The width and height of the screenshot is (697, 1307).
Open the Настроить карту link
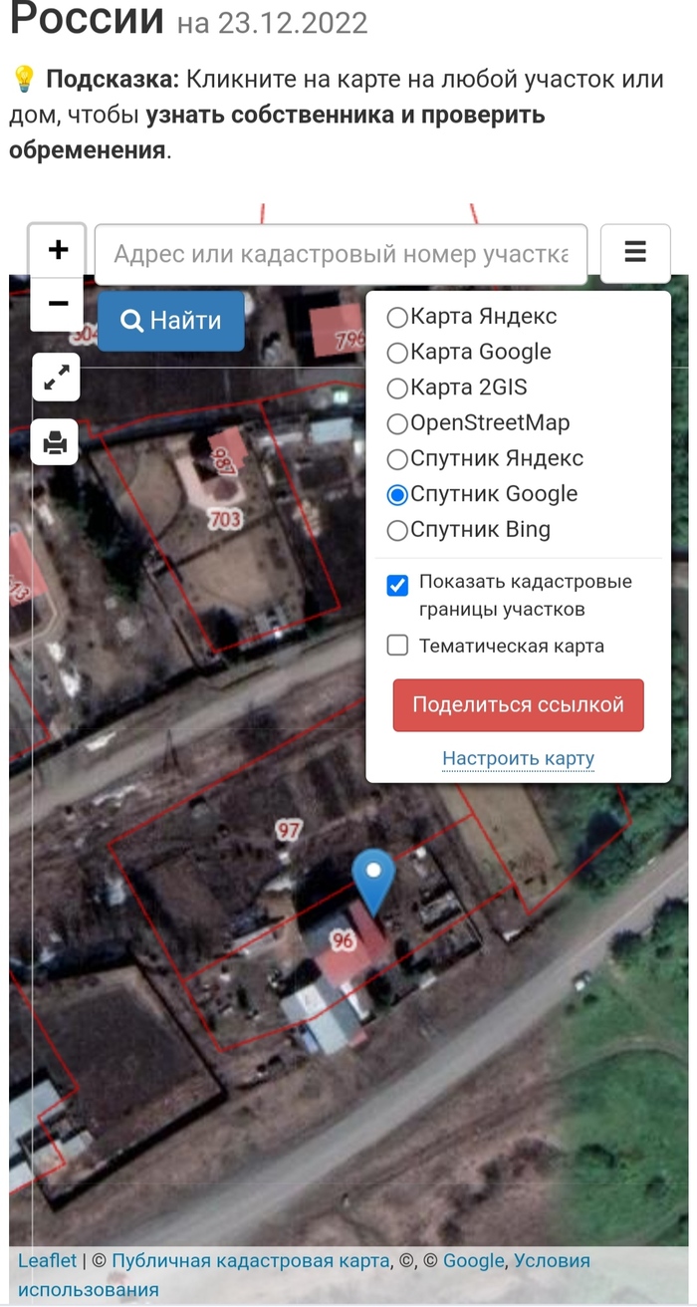coord(518,758)
